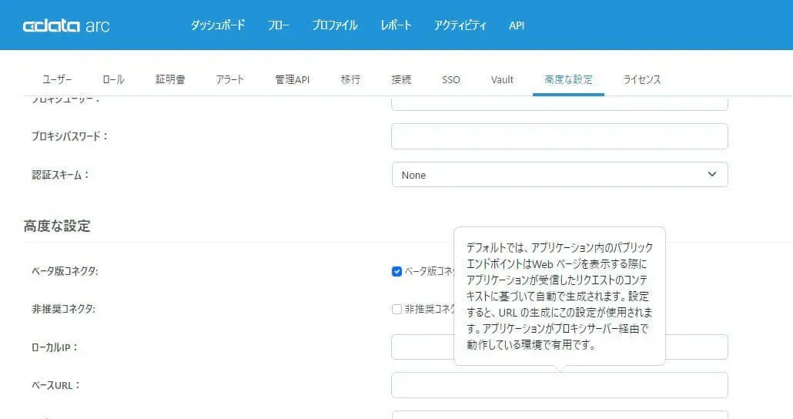Click the ベースURL input field
793x419 pixels.
point(560,385)
